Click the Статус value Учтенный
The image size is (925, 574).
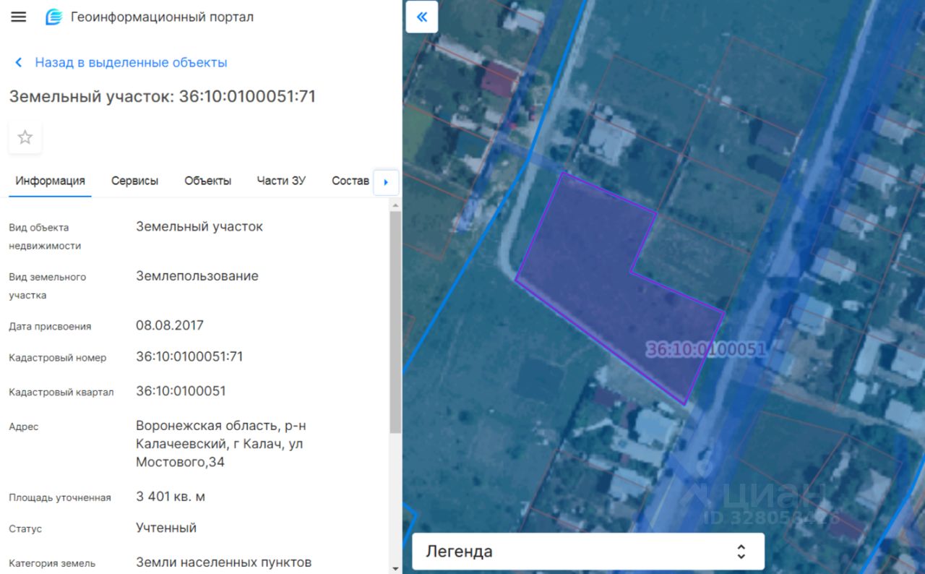[x=166, y=528]
